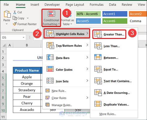
Task: Click the Top/Bottom Rules icon
Action: pos(50,45)
